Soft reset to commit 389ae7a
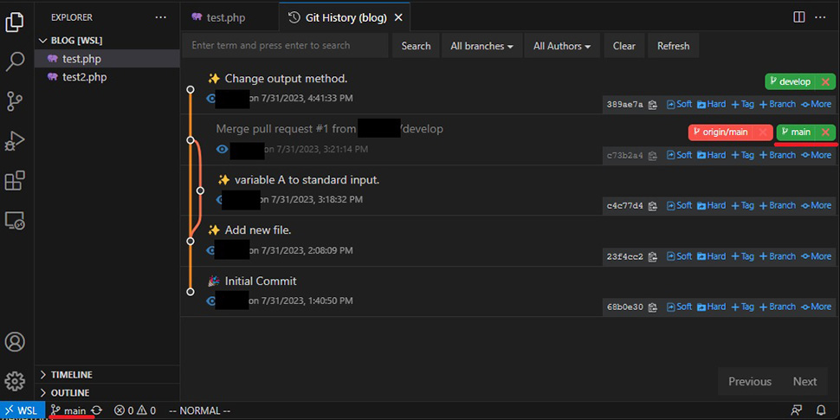Image resolution: width=840 pixels, height=420 pixels. 679,104
